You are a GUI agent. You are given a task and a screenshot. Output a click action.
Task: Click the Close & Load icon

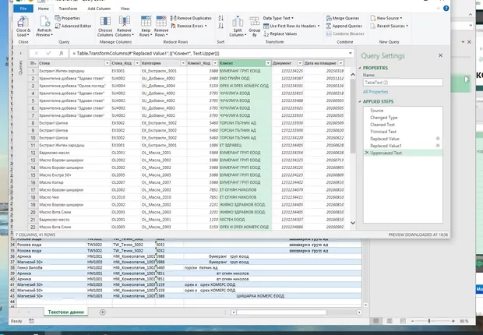(21, 23)
